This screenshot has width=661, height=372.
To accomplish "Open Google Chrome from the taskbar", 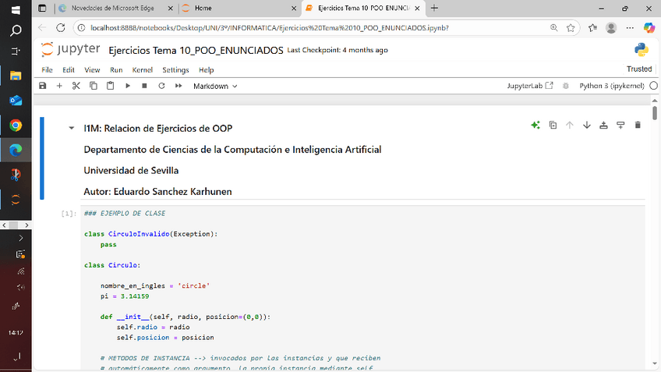I will pos(16,125).
